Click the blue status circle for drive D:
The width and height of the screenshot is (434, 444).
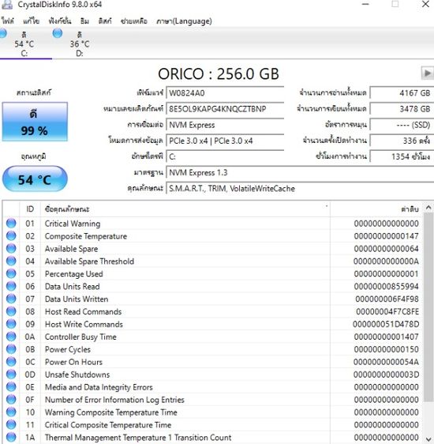[58, 33]
